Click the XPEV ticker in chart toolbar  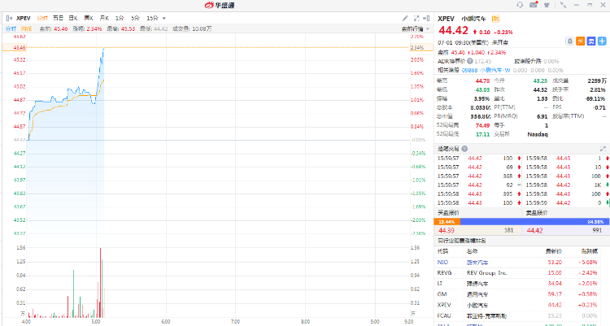click(x=24, y=18)
